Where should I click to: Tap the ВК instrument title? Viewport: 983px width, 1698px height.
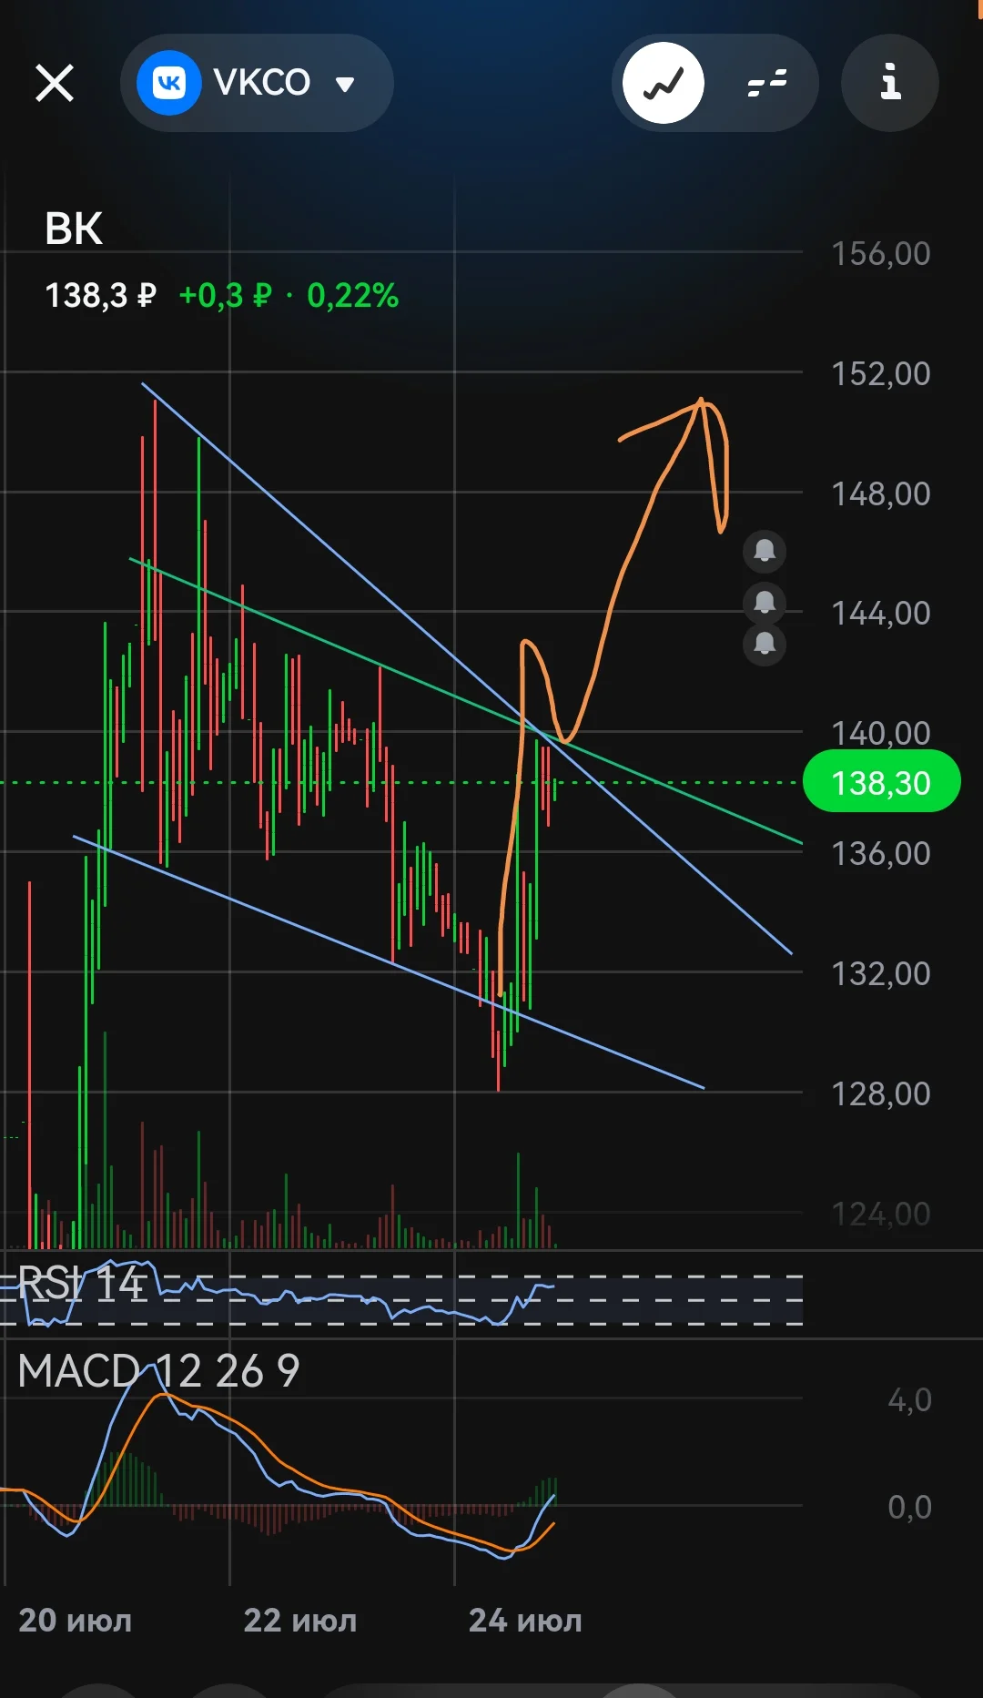(74, 229)
